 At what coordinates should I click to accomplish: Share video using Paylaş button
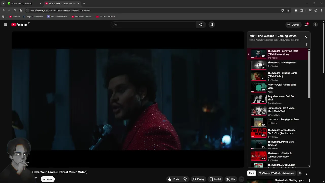(x=198, y=179)
